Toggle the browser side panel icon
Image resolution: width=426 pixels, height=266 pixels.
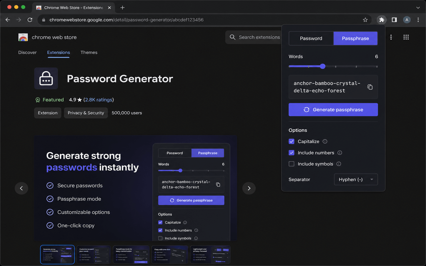click(394, 20)
